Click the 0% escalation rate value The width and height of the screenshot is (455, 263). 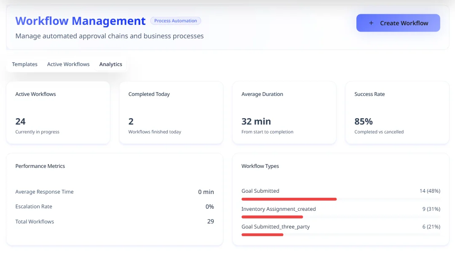click(x=210, y=207)
